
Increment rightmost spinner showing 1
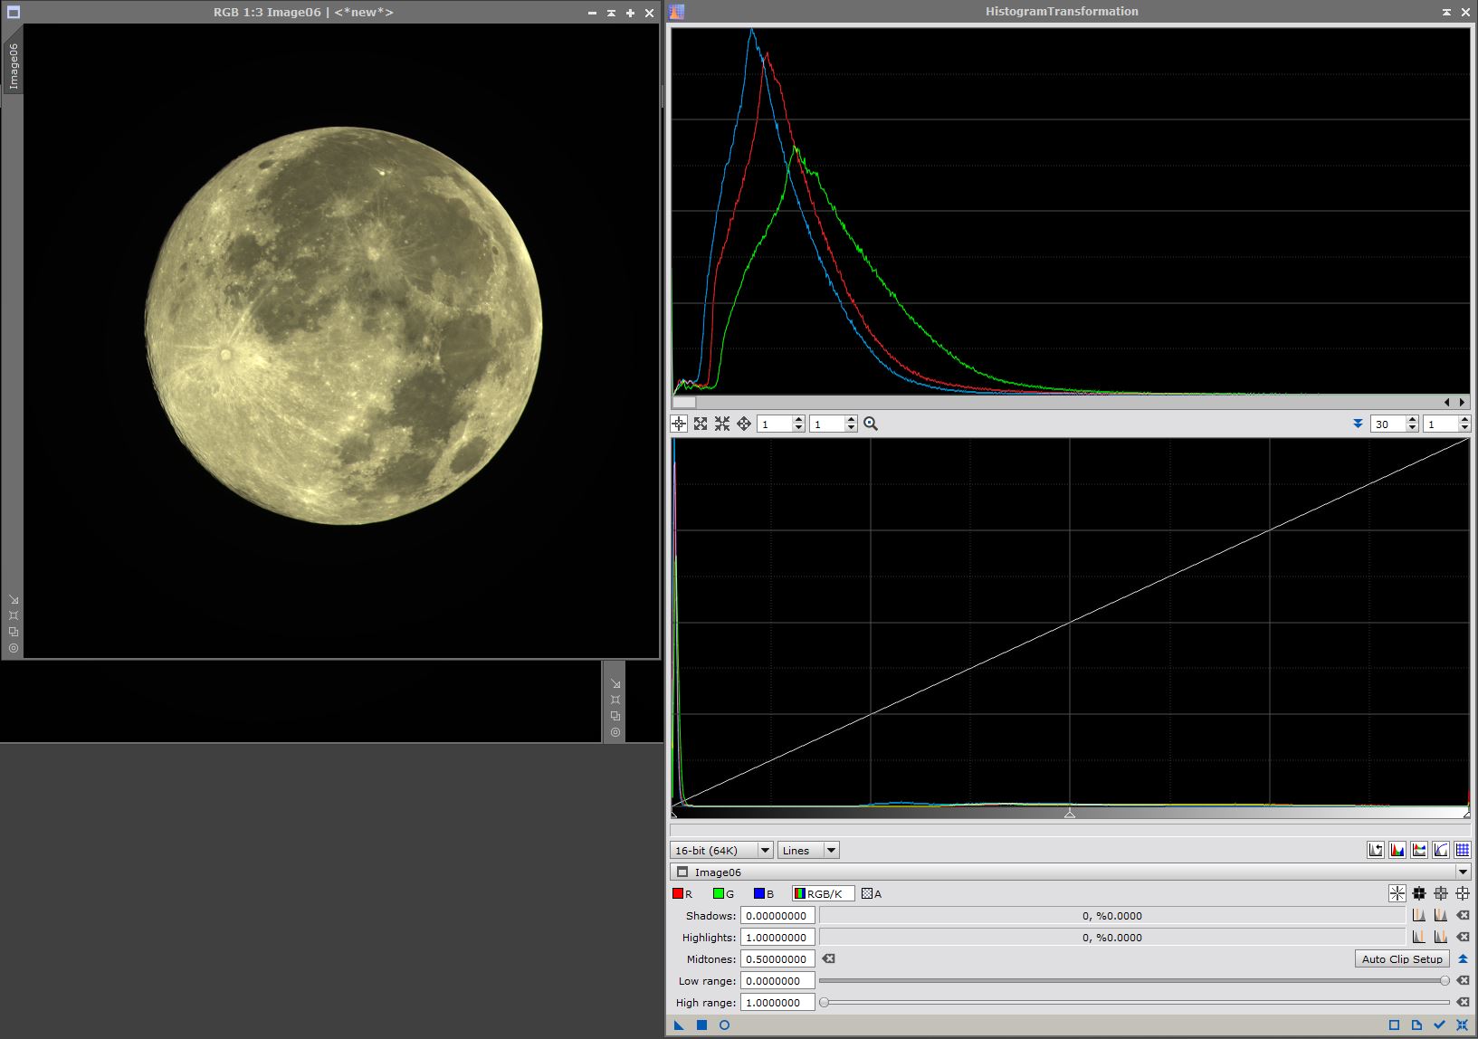tap(1465, 420)
